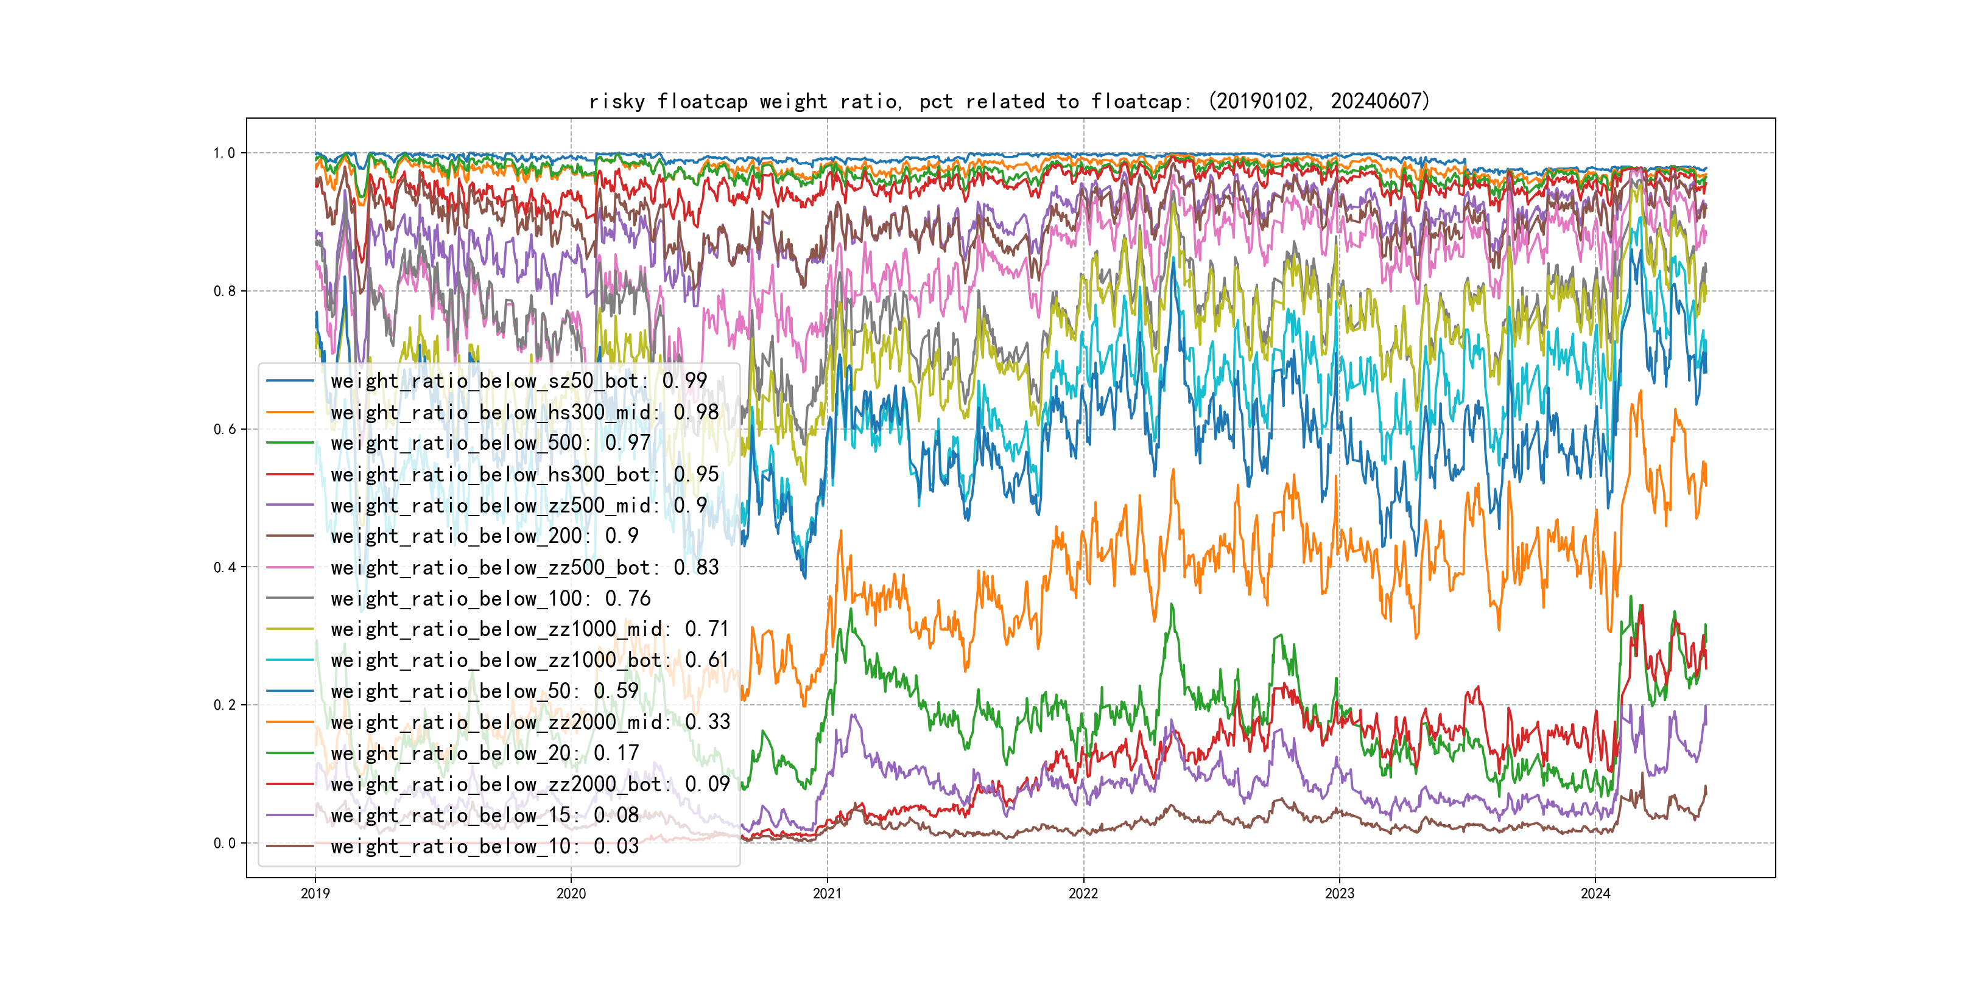Click legend entry weight_ratio_below_zz1000_bot
This screenshot has height=986, width=1973.
pos(530,660)
